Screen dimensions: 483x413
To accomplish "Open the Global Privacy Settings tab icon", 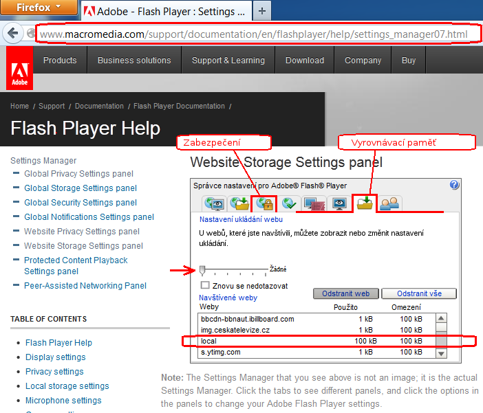I will [x=215, y=203].
